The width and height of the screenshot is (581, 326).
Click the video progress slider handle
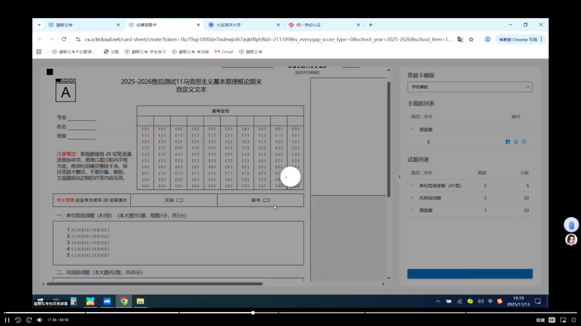[253, 313]
